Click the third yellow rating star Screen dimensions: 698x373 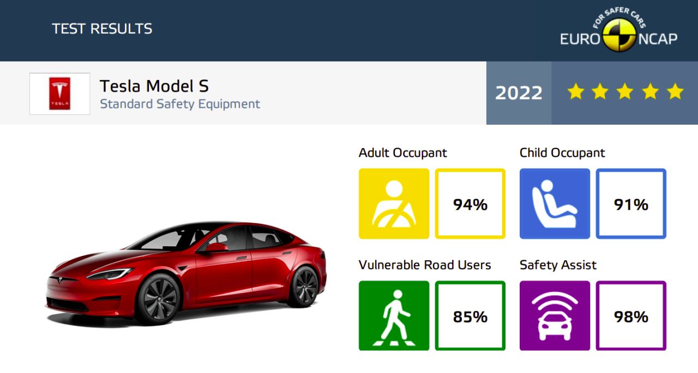(x=625, y=91)
